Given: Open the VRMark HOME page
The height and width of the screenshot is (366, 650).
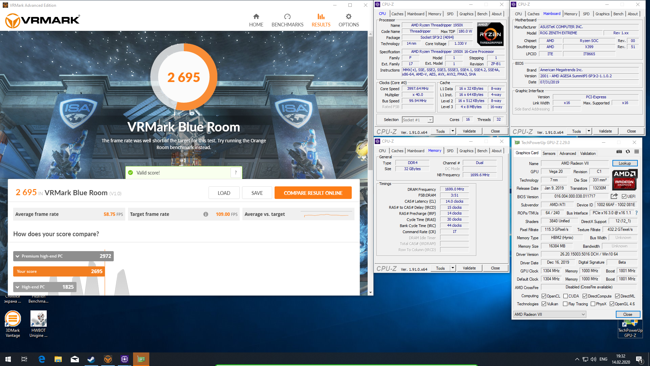Looking at the screenshot, I should [x=256, y=20].
